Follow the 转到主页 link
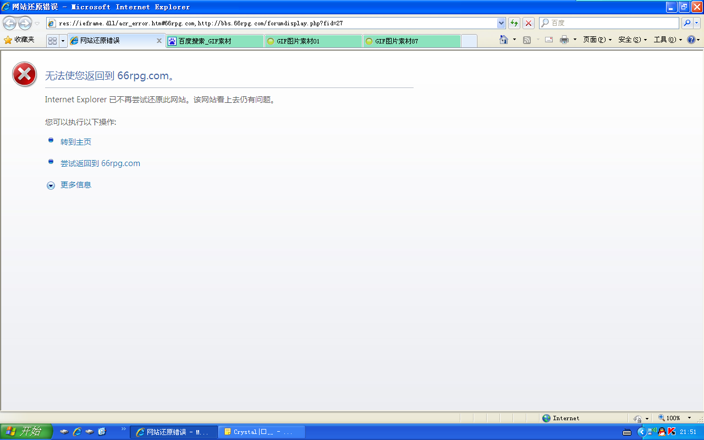This screenshot has height=440, width=704. 76,142
